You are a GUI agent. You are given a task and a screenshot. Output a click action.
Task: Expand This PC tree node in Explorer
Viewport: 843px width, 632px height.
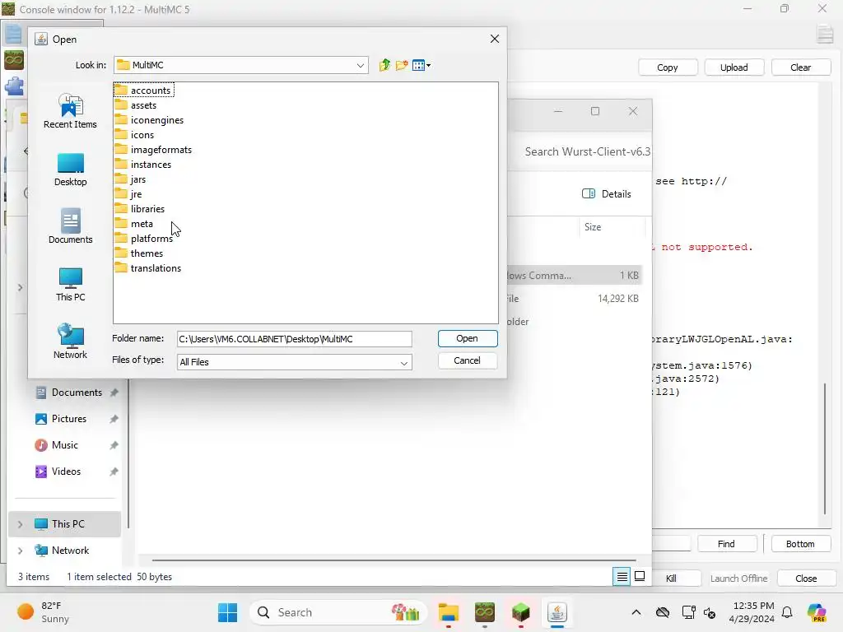point(21,524)
